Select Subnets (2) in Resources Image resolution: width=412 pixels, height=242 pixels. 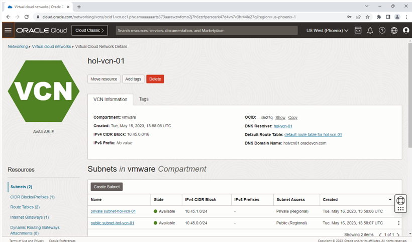tap(21, 187)
